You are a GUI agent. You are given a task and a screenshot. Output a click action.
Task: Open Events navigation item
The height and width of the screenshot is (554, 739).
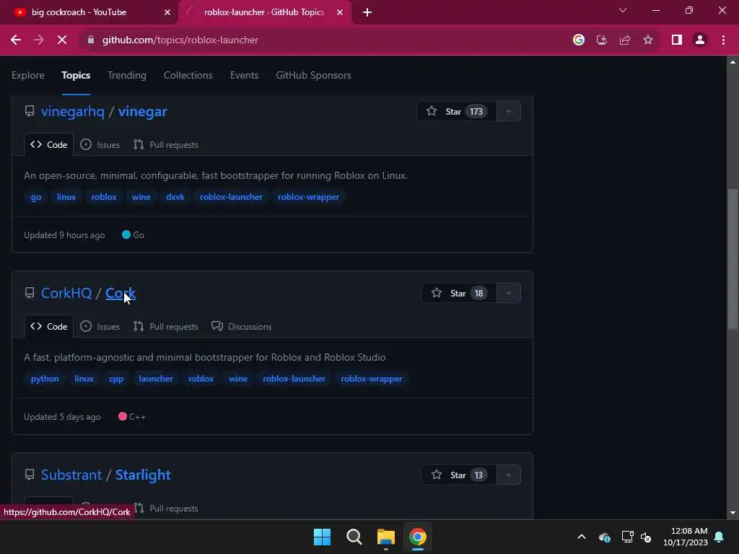coord(244,75)
